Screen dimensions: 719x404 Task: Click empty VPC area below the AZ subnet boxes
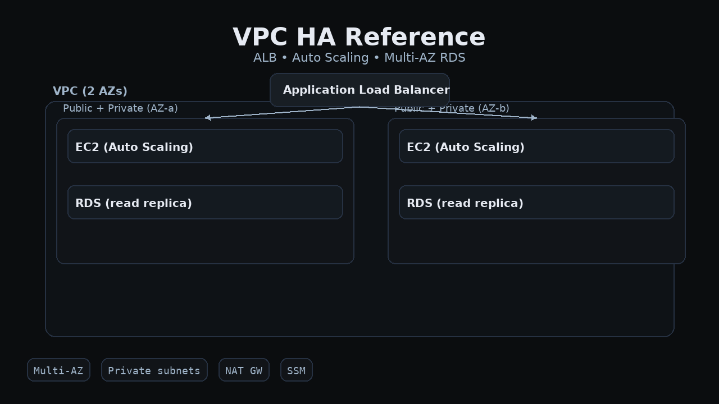point(359,300)
